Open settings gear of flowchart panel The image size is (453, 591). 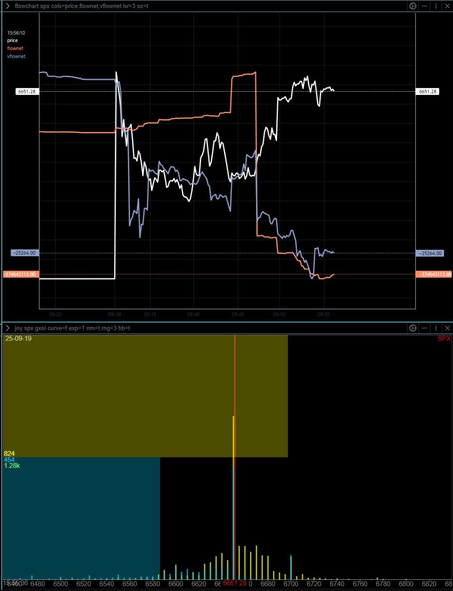tap(413, 6)
